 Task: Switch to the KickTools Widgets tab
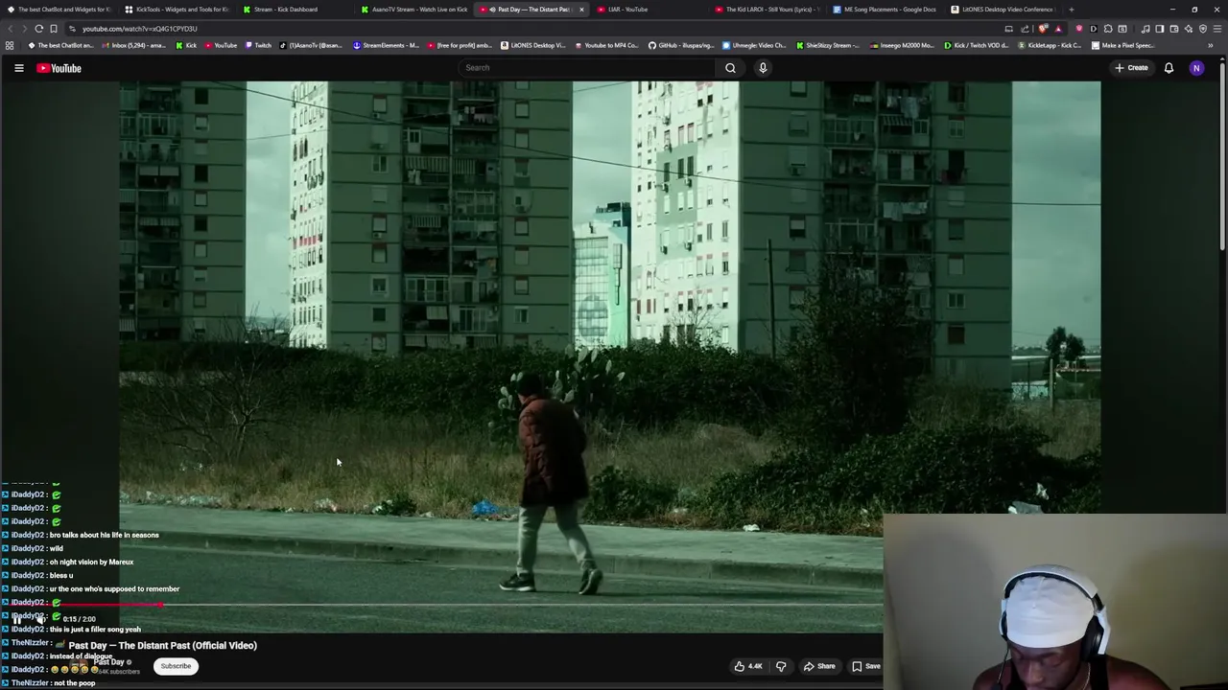(x=176, y=10)
